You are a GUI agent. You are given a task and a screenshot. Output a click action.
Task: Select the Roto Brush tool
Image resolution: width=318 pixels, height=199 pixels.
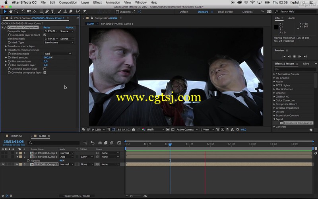(78, 12)
